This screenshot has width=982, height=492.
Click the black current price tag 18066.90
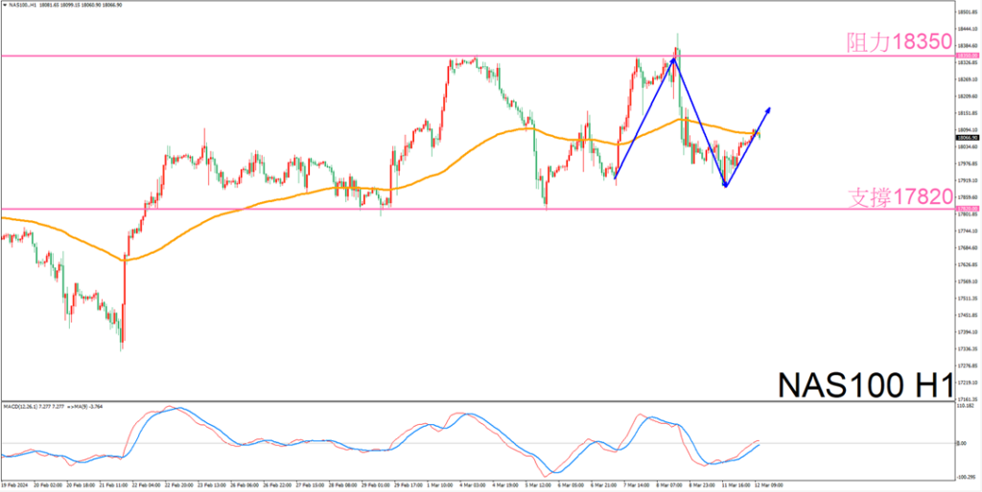pos(967,138)
